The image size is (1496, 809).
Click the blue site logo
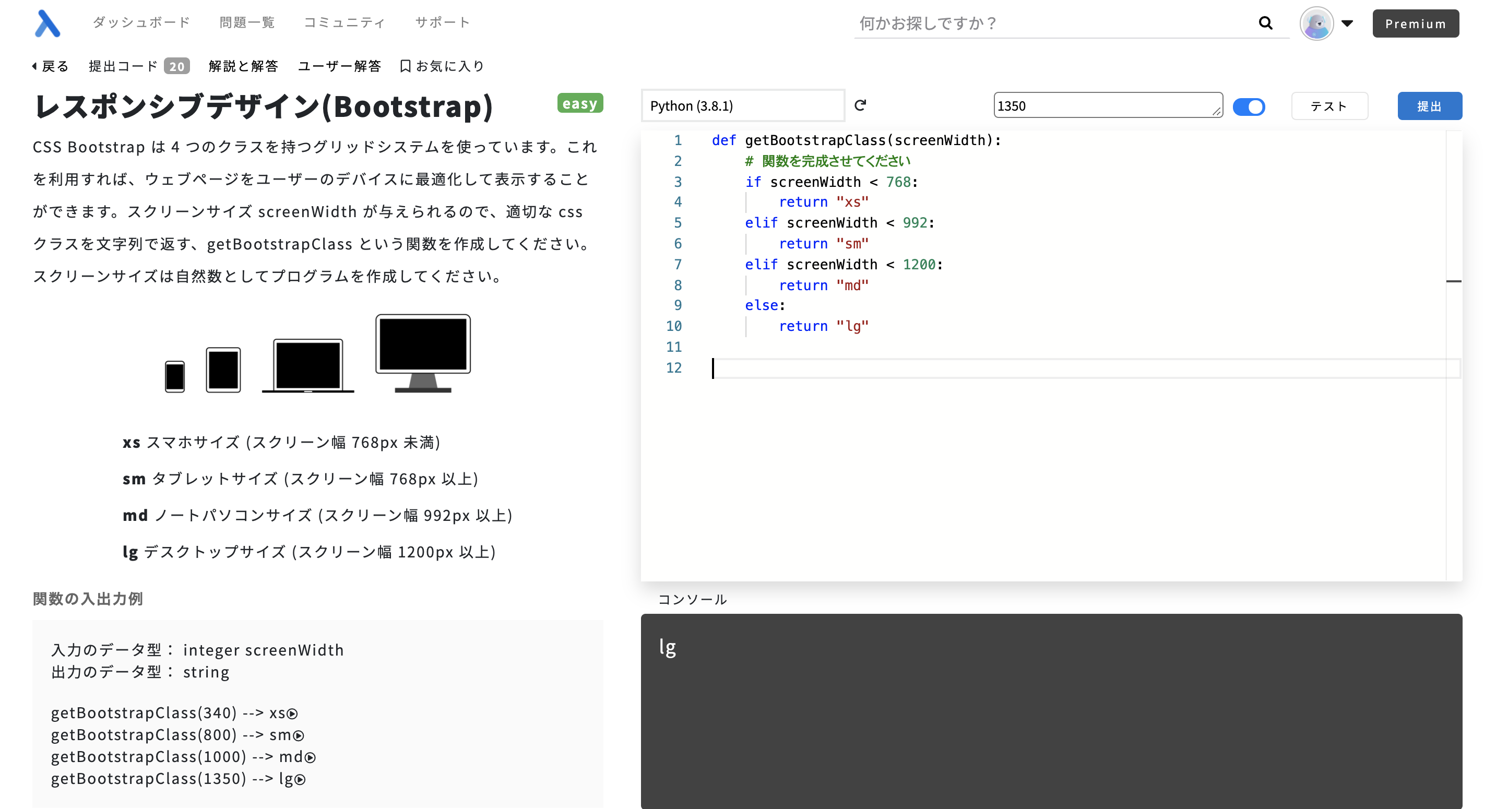48,23
